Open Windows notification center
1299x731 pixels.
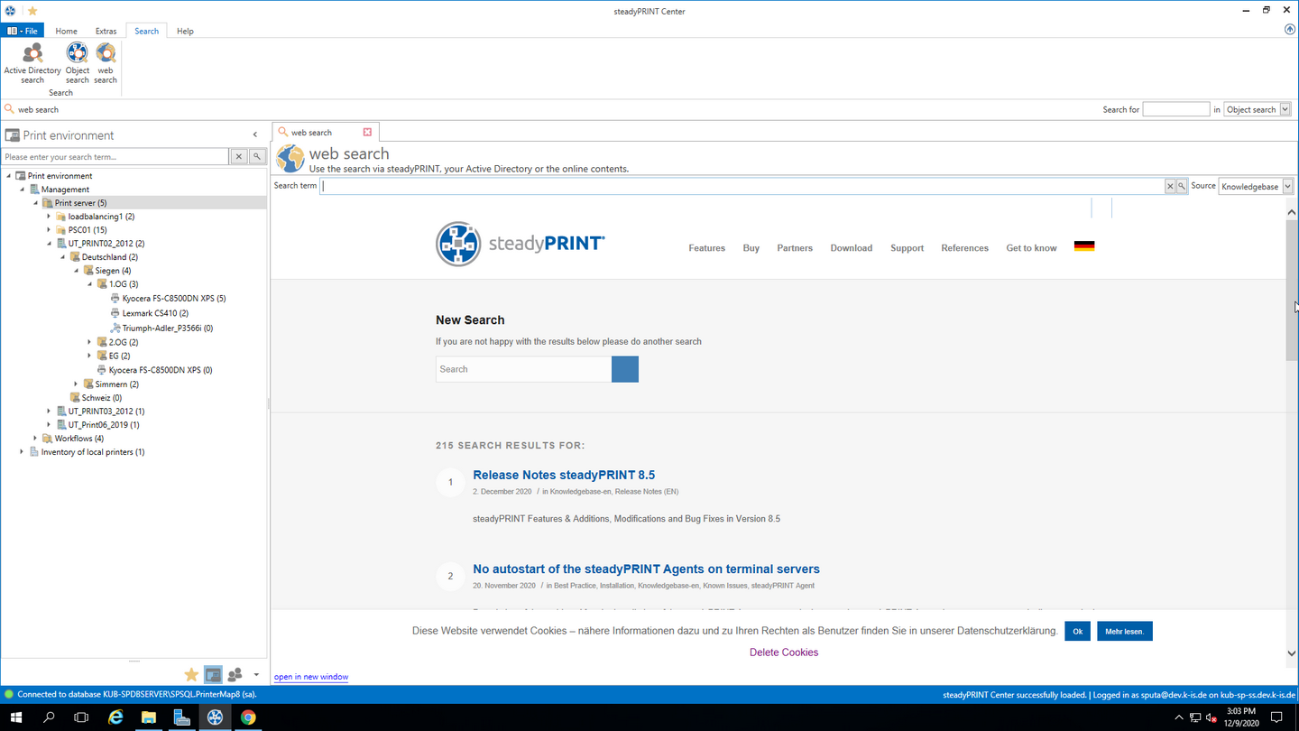(1276, 717)
